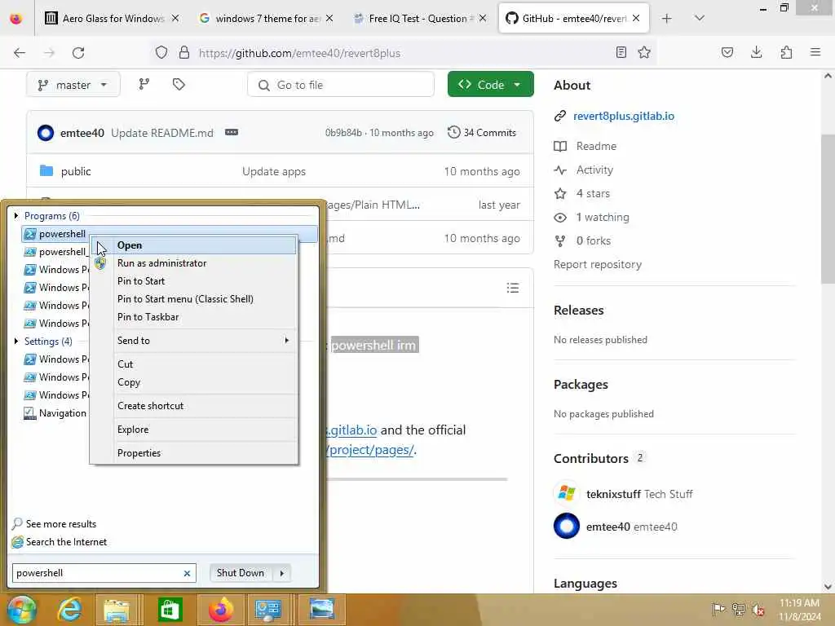The height and width of the screenshot is (626, 835).
Task: Click Search the Internet
Action: [66, 542]
